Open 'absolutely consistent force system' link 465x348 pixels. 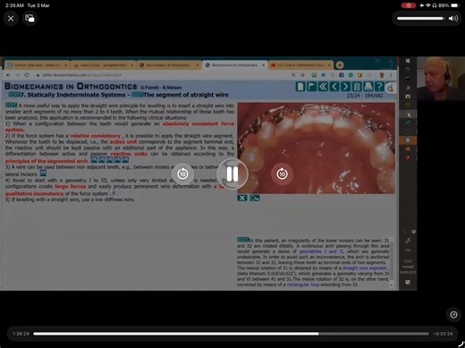[x=198, y=123]
